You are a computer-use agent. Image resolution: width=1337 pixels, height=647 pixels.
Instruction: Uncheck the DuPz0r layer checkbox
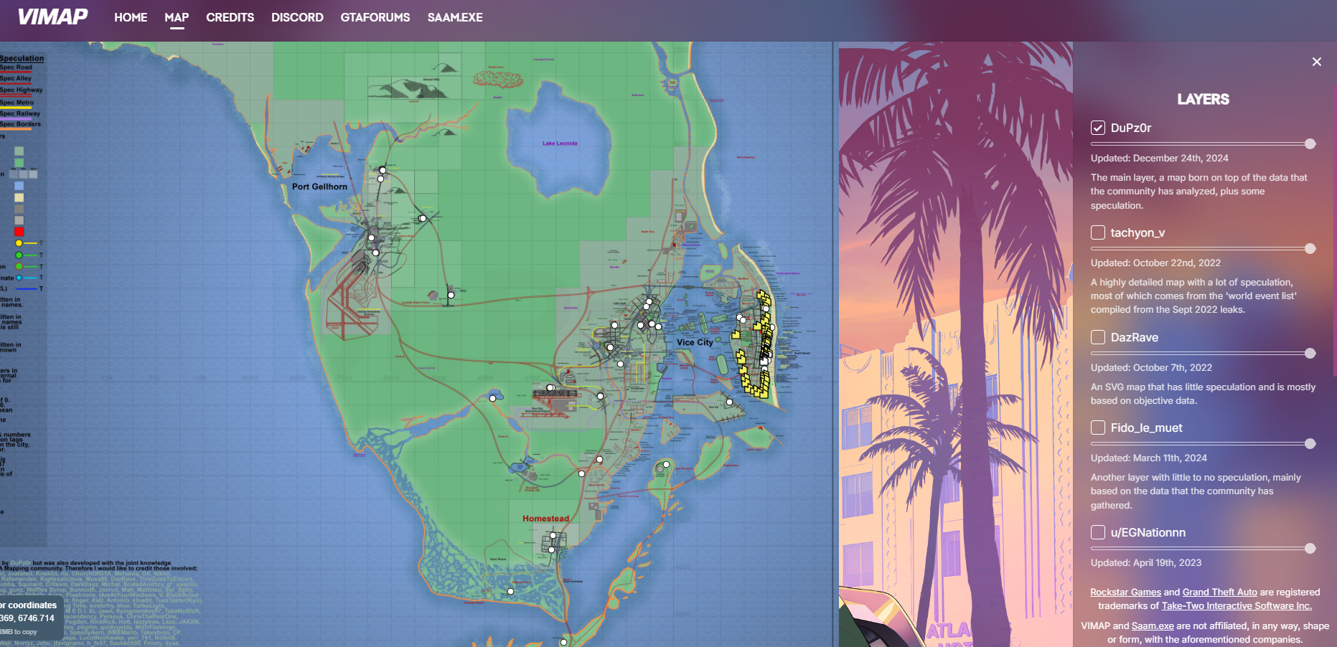[1098, 128]
